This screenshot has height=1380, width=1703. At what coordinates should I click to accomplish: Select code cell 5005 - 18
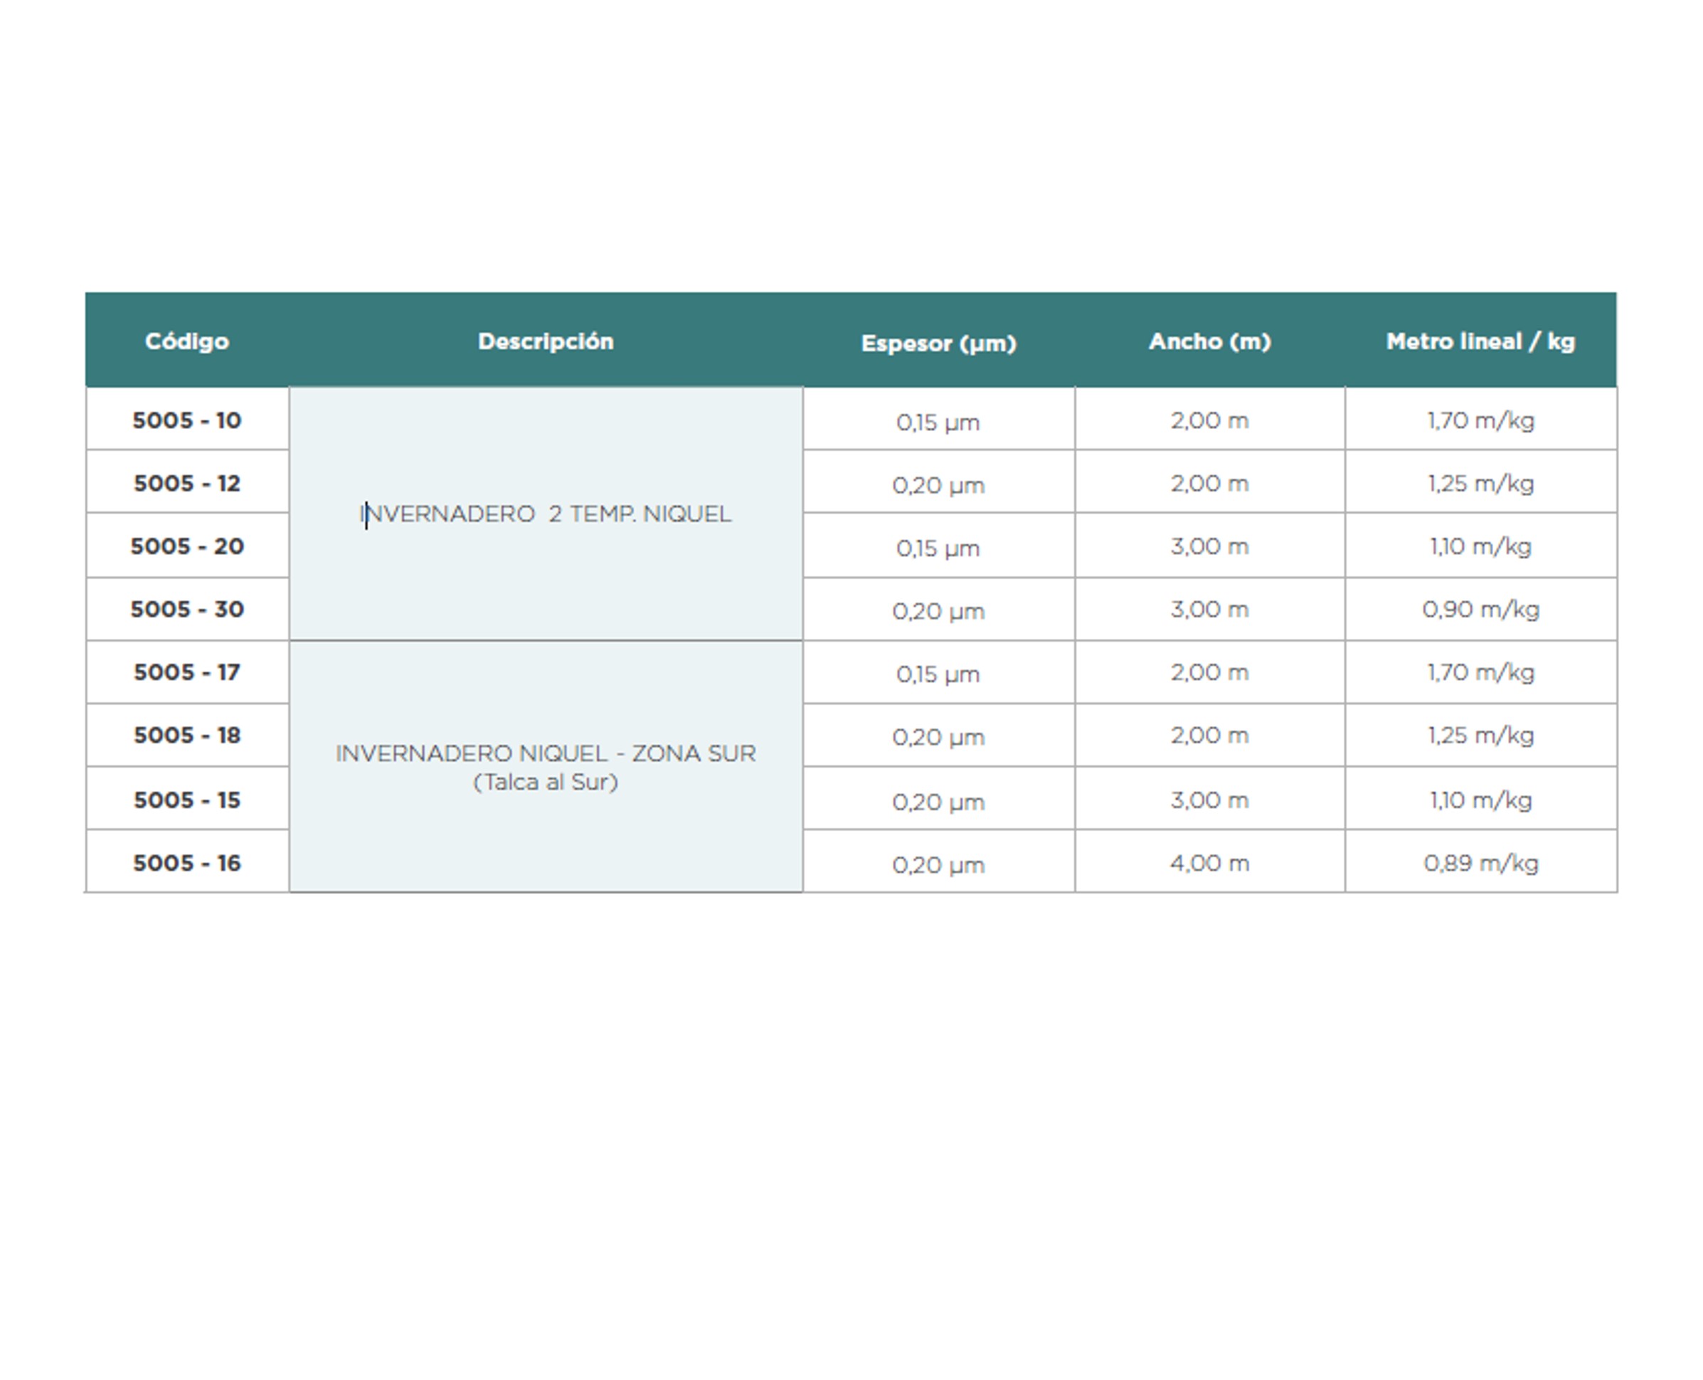pos(187,735)
